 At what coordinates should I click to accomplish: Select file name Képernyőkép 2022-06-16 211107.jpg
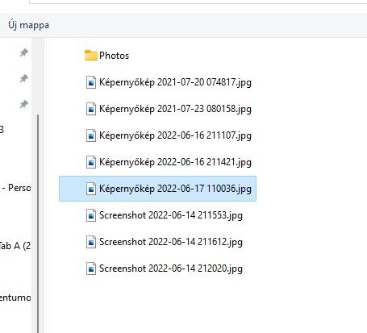coord(175,135)
